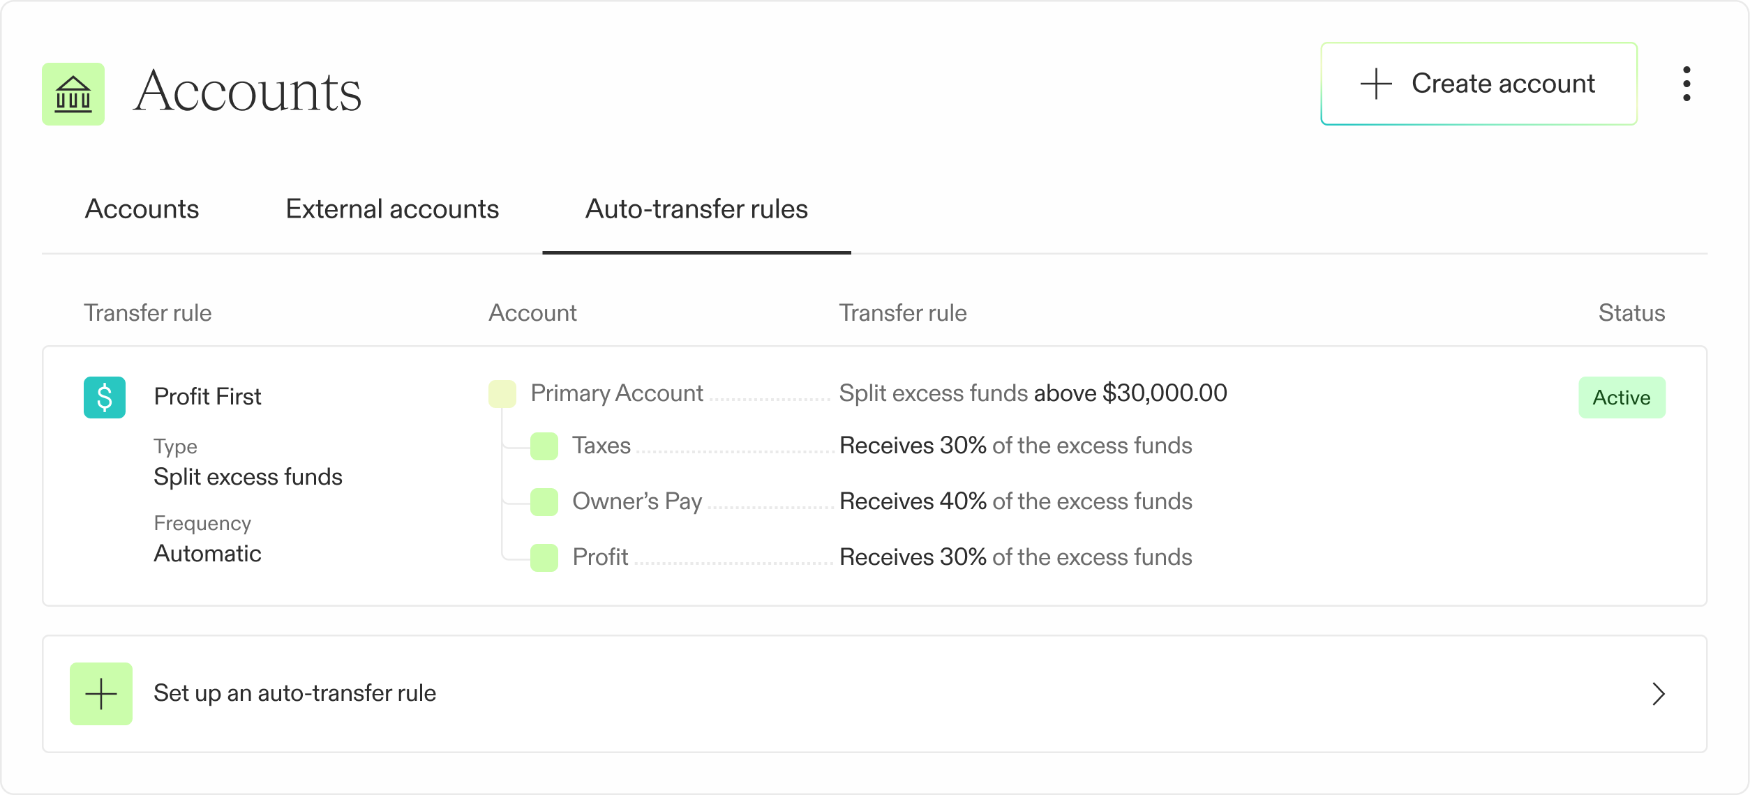Screen dimensions: 1750x795
Task: Open the External accounts tab
Action: [392, 209]
